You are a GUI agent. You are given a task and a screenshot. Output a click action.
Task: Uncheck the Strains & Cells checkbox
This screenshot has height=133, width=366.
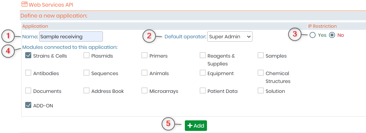click(28, 55)
